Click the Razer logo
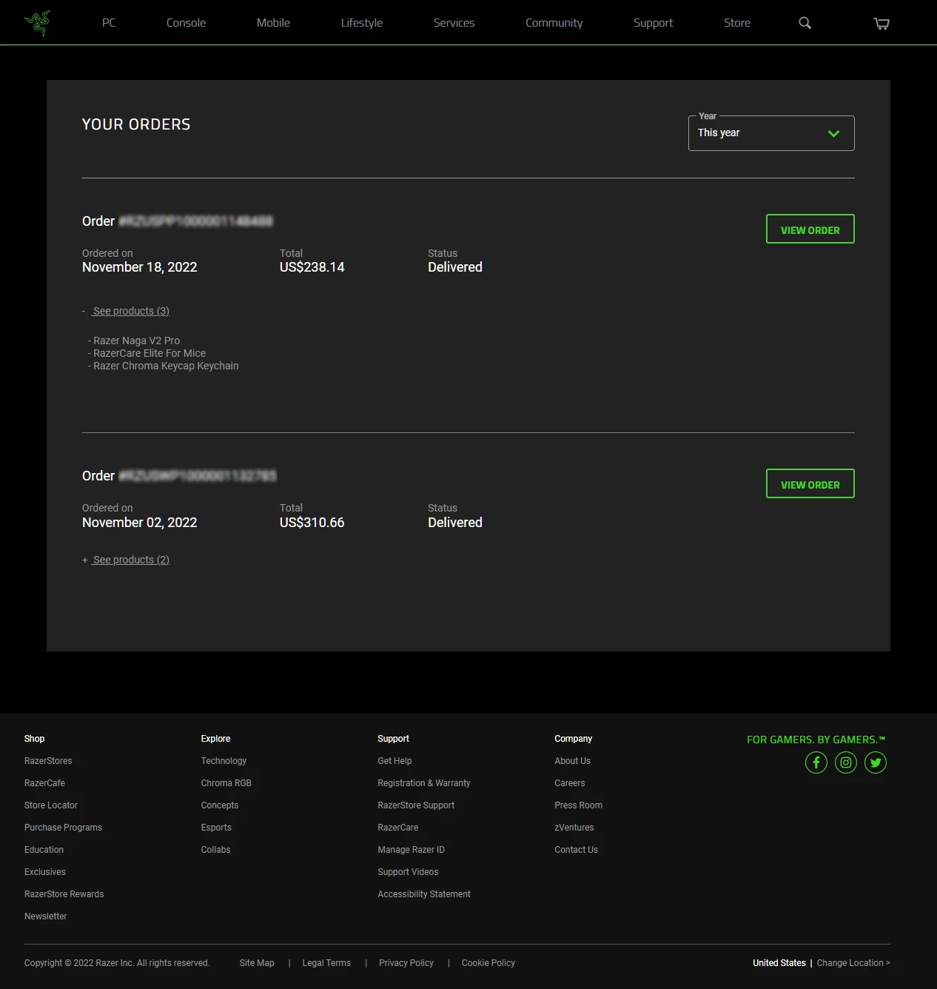The width and height of the screenshot is (937, 989). [36, 22]
